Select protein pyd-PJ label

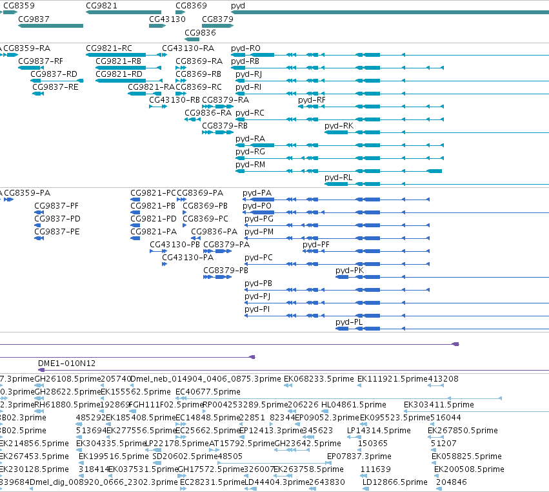click(x=257, y=296)
